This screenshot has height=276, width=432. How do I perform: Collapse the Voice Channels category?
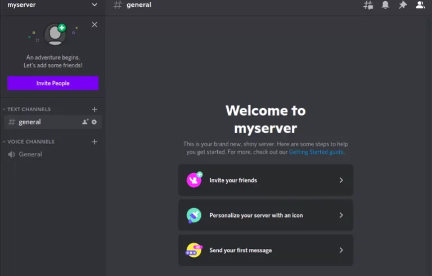30,142
